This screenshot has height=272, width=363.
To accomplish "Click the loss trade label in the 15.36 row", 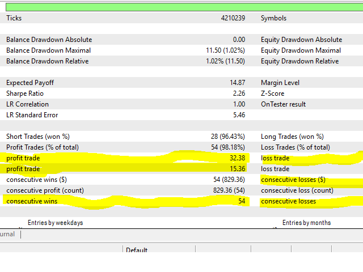I will 275,169.
